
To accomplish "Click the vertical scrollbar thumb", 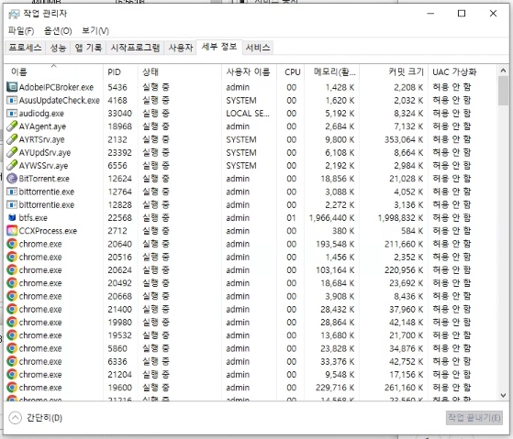I will coord(503,91).
